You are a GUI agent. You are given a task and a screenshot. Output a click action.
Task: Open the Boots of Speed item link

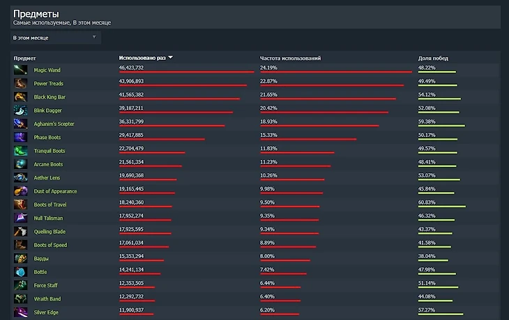tap(50, 245)
